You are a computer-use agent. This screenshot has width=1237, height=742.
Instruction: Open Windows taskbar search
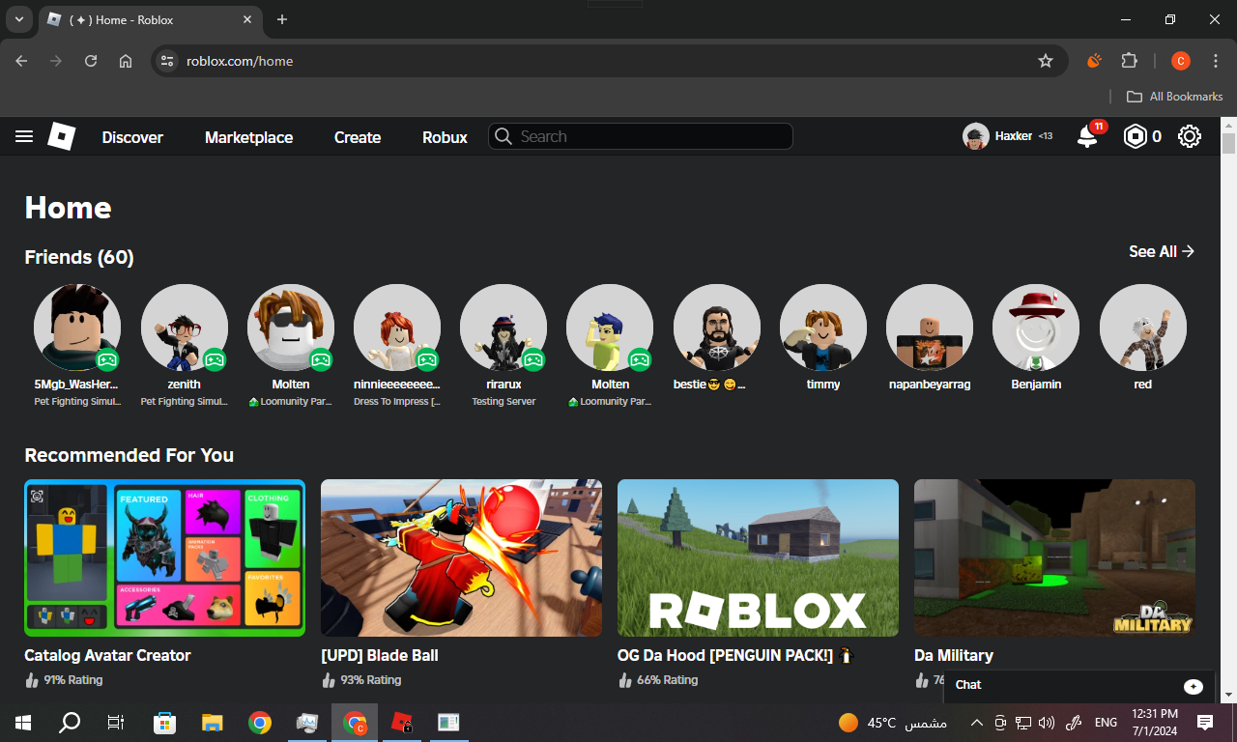(x=70, y=723)
